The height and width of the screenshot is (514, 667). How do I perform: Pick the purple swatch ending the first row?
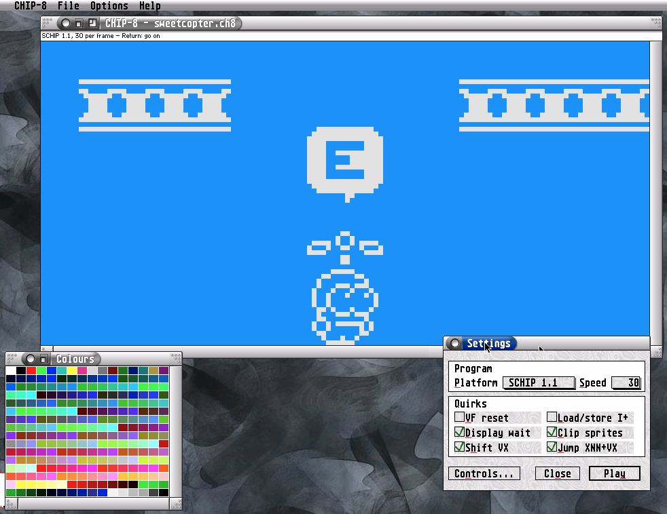click(x=164, y=371)
